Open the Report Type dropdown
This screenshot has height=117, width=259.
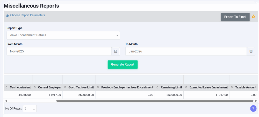click(x=63, y=35)
